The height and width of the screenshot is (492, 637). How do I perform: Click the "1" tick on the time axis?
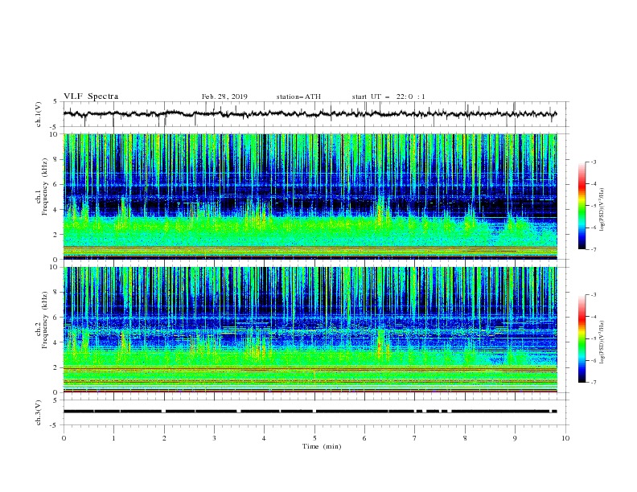coord(113,438)
